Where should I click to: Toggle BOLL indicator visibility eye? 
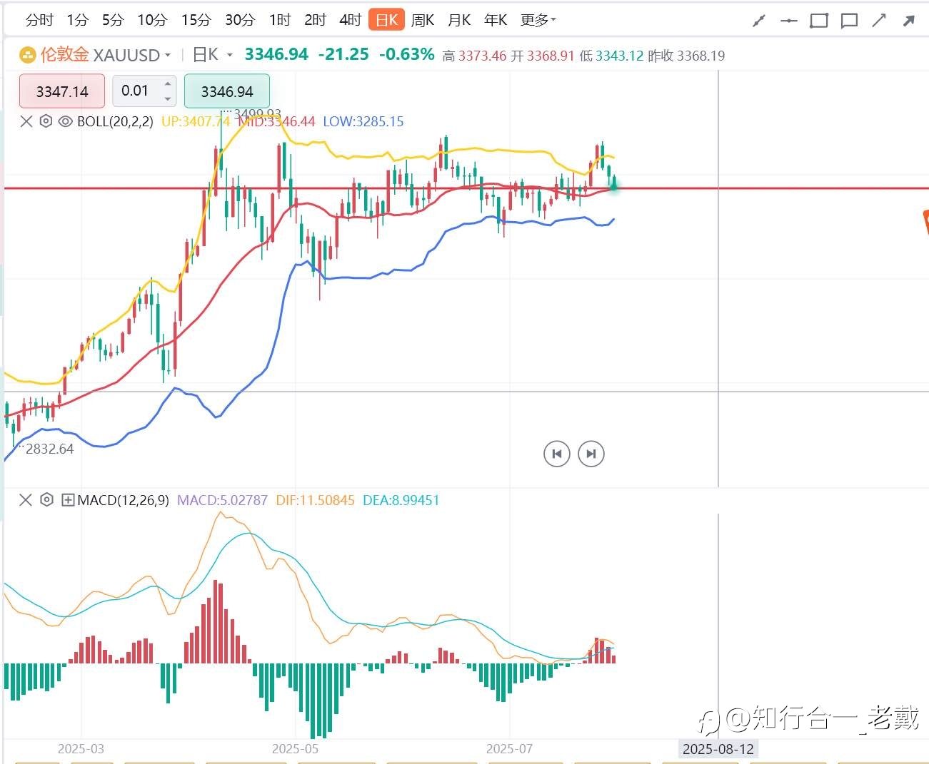click(65, 121)
